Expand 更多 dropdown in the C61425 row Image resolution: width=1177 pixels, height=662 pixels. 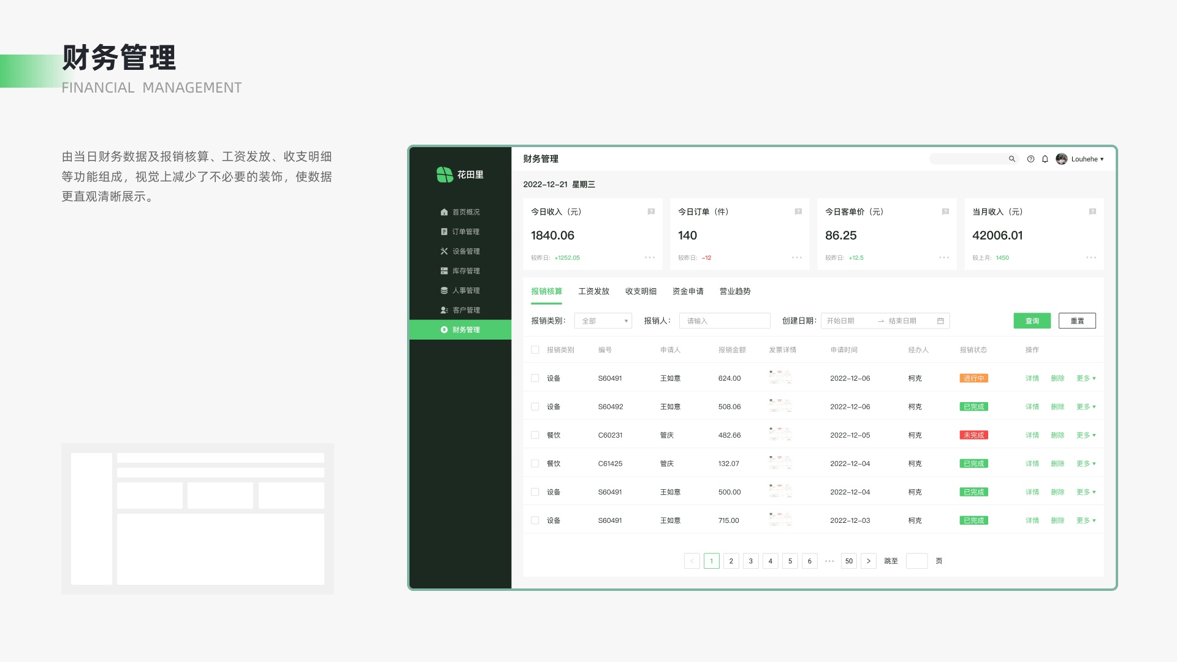(1086, 464)
